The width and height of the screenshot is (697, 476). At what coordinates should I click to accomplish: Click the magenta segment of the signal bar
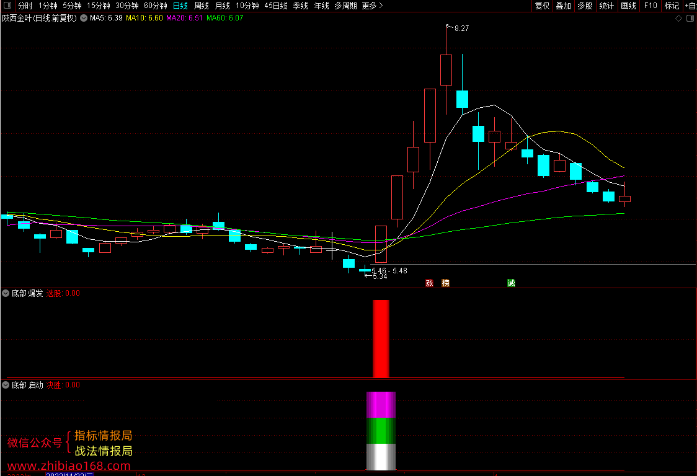381,405
